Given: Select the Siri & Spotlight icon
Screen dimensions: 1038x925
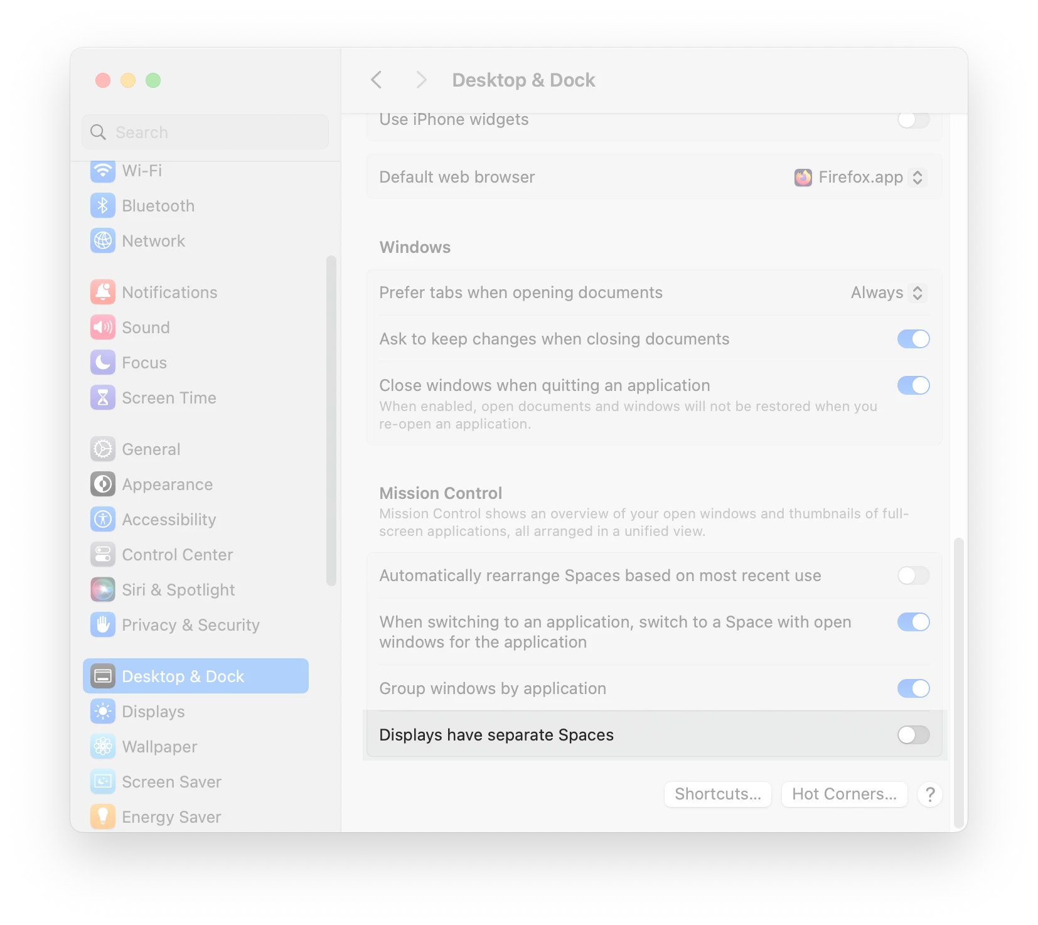Looking at the screenshot, I should point(103,589).
